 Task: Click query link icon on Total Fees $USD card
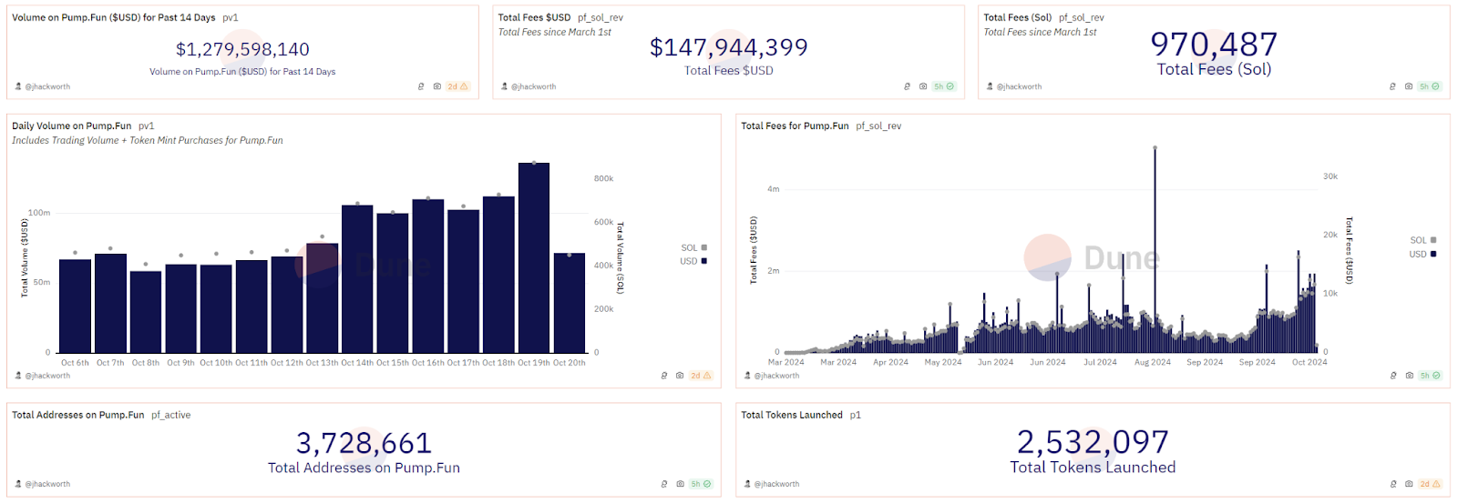click(907, 86)
